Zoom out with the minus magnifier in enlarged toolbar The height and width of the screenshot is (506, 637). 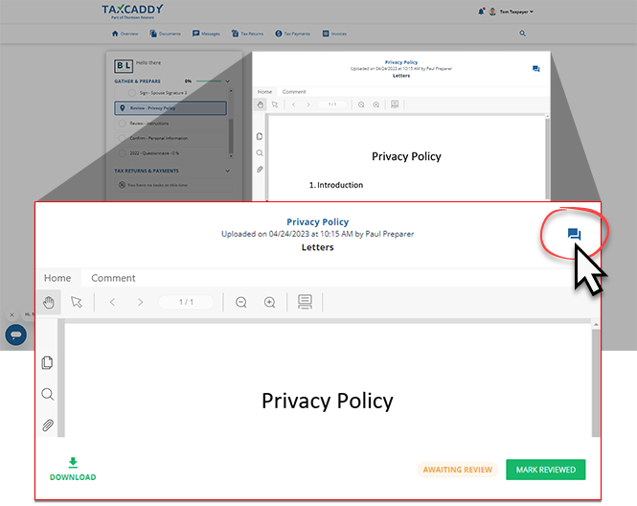pyautogui.click(x=241, y=302)
